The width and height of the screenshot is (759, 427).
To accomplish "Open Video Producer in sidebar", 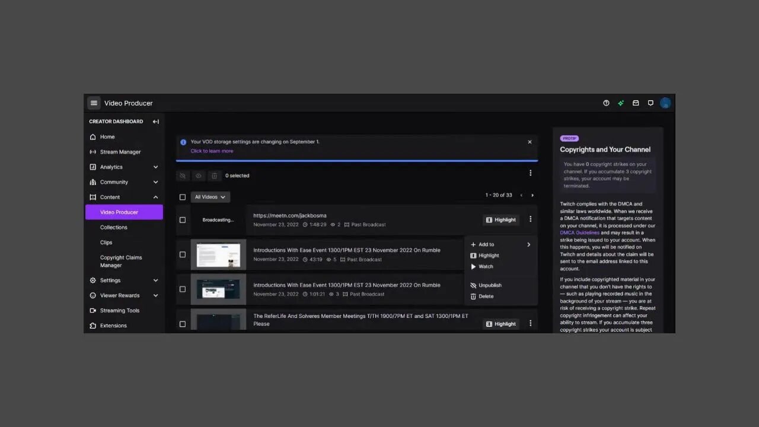I will click(124, 212).
